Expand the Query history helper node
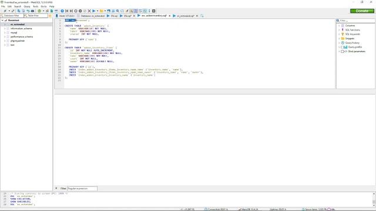This screenshot has height=211, width=376. 339,43
